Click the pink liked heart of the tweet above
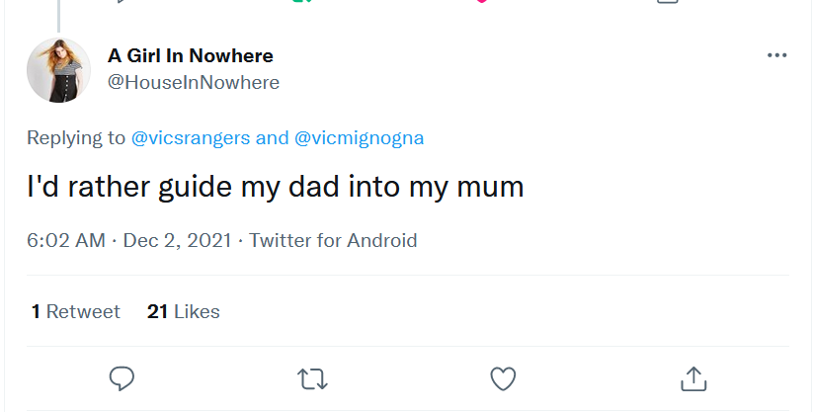This screenshot has width=814, height=412. coord(482,1)
